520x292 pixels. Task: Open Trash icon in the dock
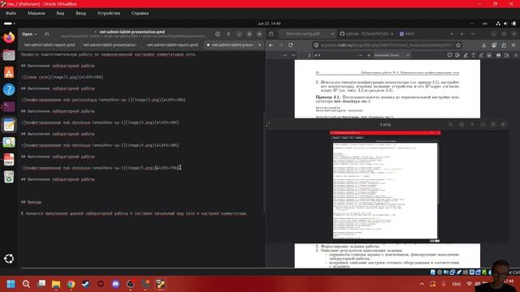pos(9,177)
